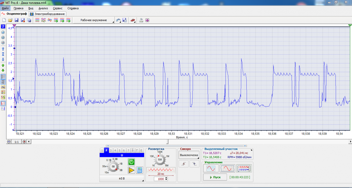Toggle rising edge trigger button
This screenshot has height=188, width=352.
[x=184, y=164]
